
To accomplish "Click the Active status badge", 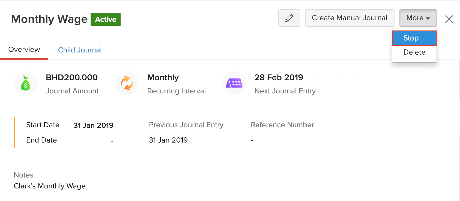I will tap(106, 19).
